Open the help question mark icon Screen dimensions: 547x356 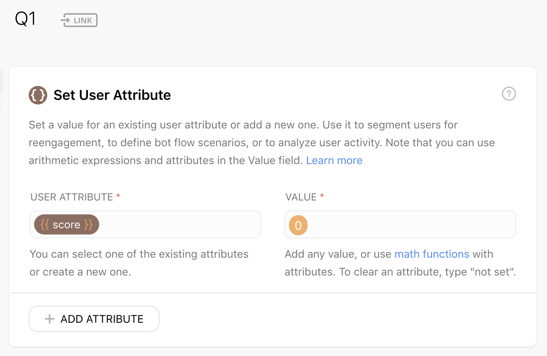pos(509,94)
